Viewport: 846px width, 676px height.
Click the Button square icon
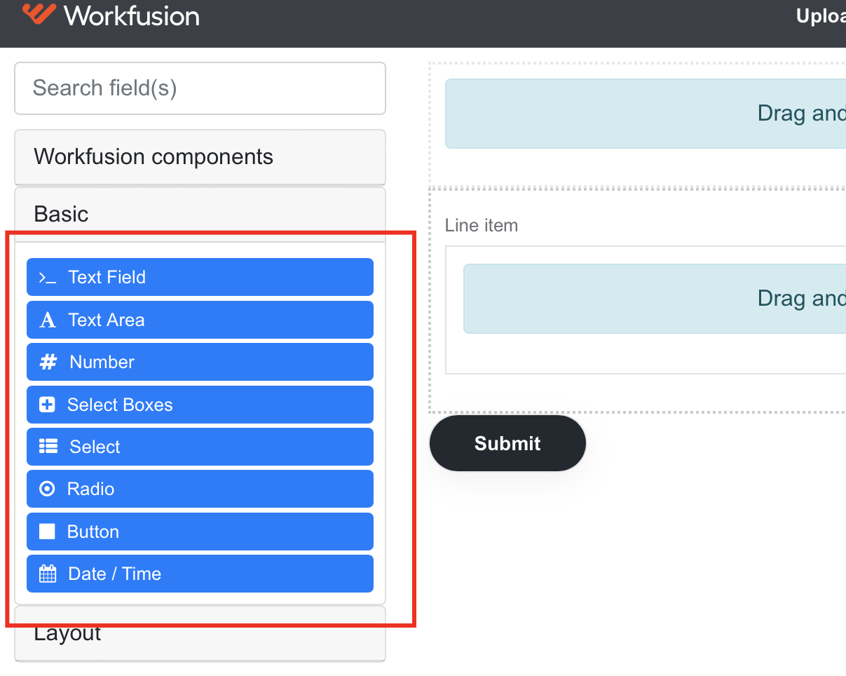[x=47, y=532]
